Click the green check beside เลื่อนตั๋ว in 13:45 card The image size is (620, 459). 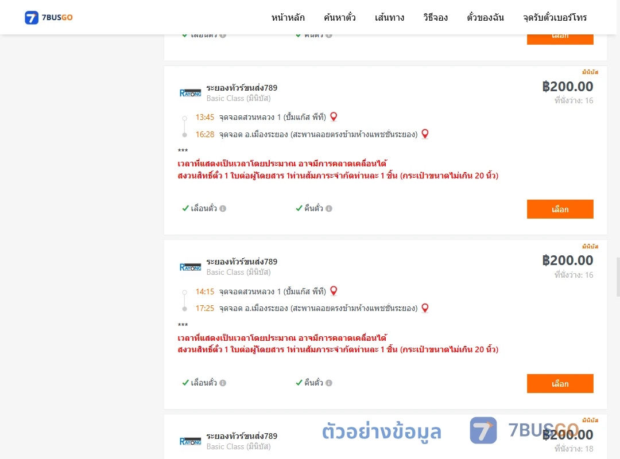coord(185,208)
